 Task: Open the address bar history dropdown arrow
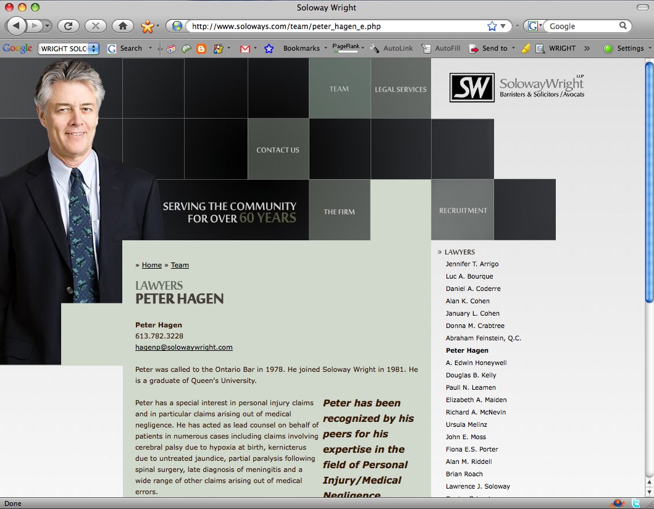coord(503,27)
